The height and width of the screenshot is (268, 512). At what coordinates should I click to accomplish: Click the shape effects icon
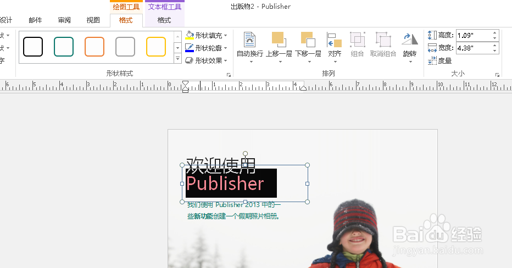pyautogui.click(x=190, y=60)
